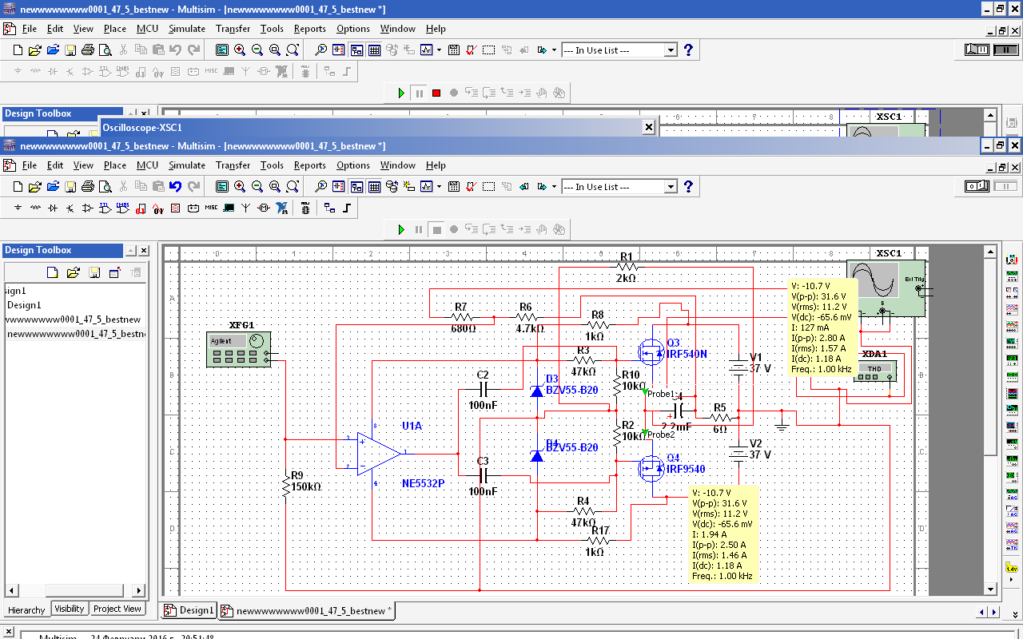Click Zoom fit to page icon in front window
1023x639 pixels.
[x=293, y=187]
